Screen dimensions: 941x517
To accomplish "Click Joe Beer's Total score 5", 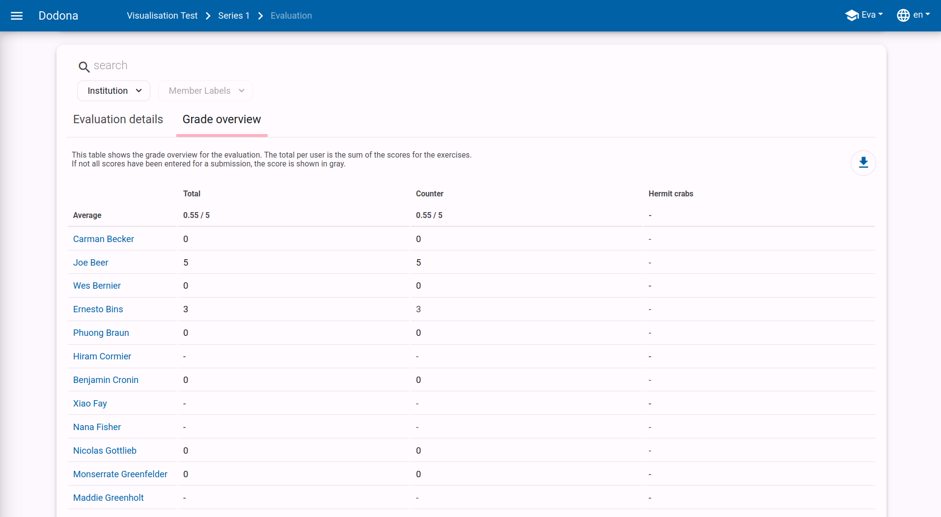I will point(186,263).
